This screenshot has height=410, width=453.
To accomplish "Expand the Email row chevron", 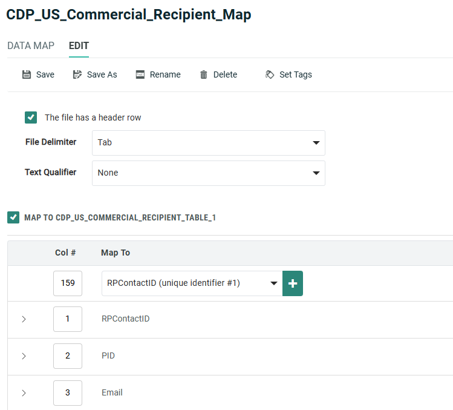I will [24, 393].
